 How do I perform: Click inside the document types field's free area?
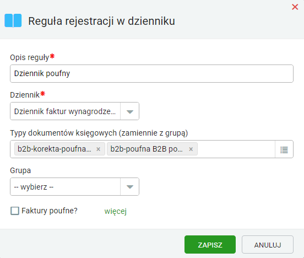236,149
